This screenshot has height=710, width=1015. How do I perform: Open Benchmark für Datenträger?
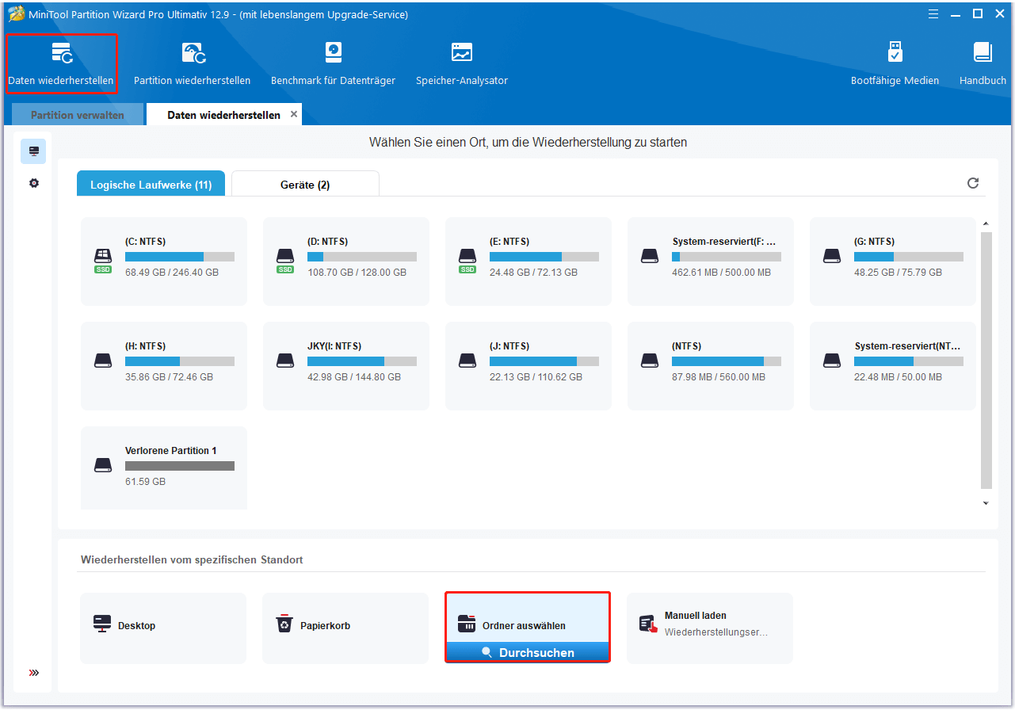(x=333, y=64)
